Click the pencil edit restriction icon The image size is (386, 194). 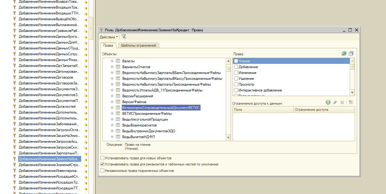tap(335, 102)
